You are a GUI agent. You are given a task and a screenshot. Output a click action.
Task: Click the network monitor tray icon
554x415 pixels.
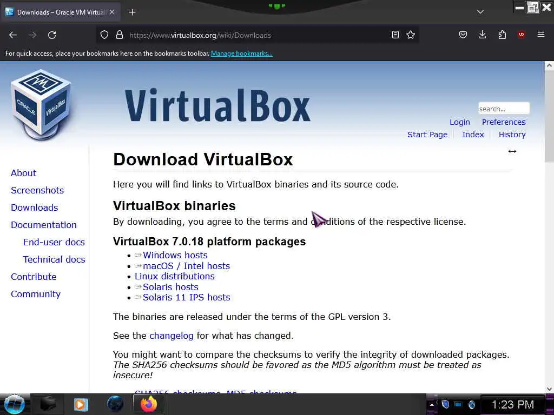point(458,404)
